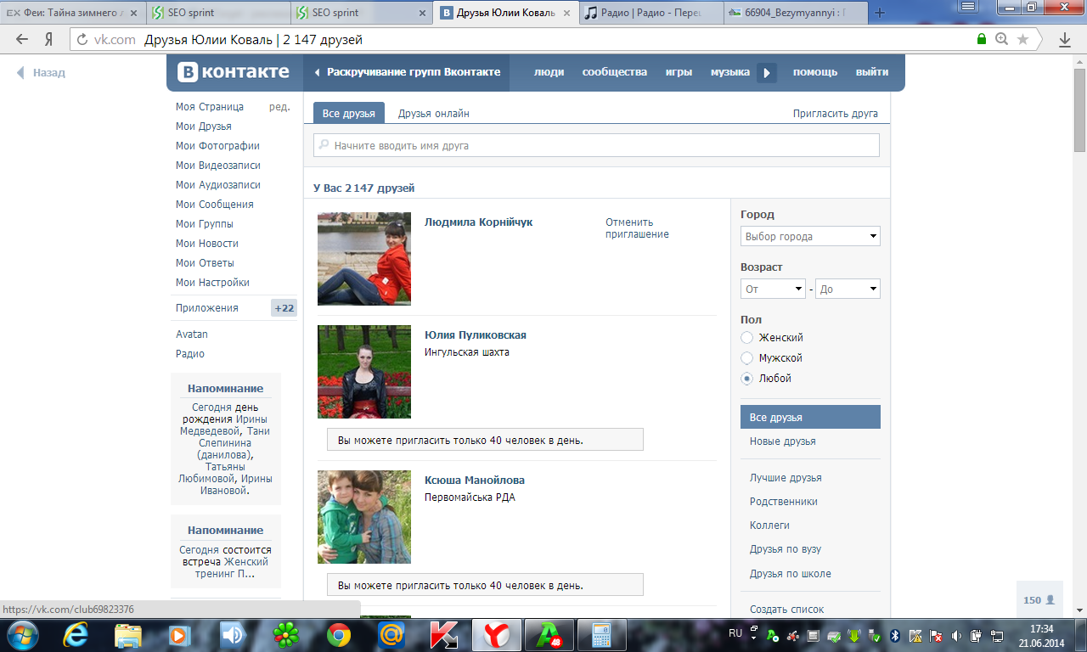Viewport: 1087px width, 652px height.
Task: Open игры in the VK header menu
Action: click(x=679, y=72)
